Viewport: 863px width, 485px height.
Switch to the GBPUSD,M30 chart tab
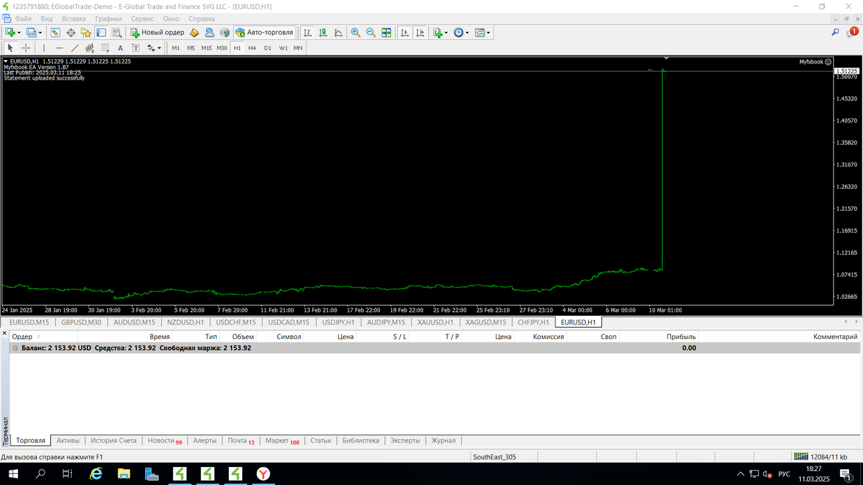point(82,322)
